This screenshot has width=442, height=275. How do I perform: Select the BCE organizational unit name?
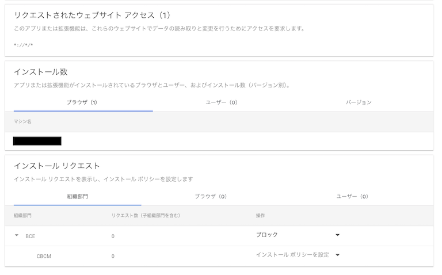[31, 236]
